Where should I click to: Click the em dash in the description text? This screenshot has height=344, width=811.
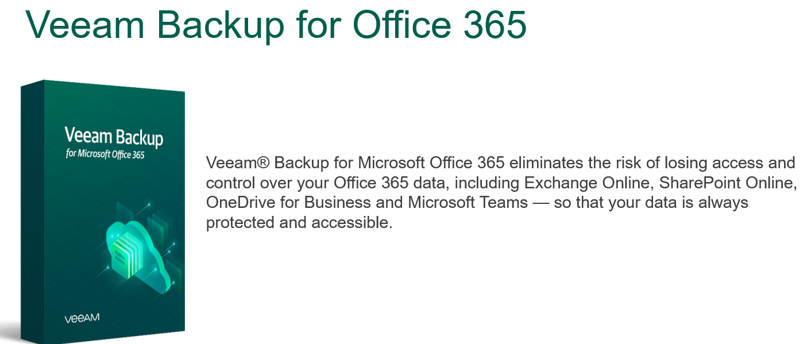click(x=540, y=203)
